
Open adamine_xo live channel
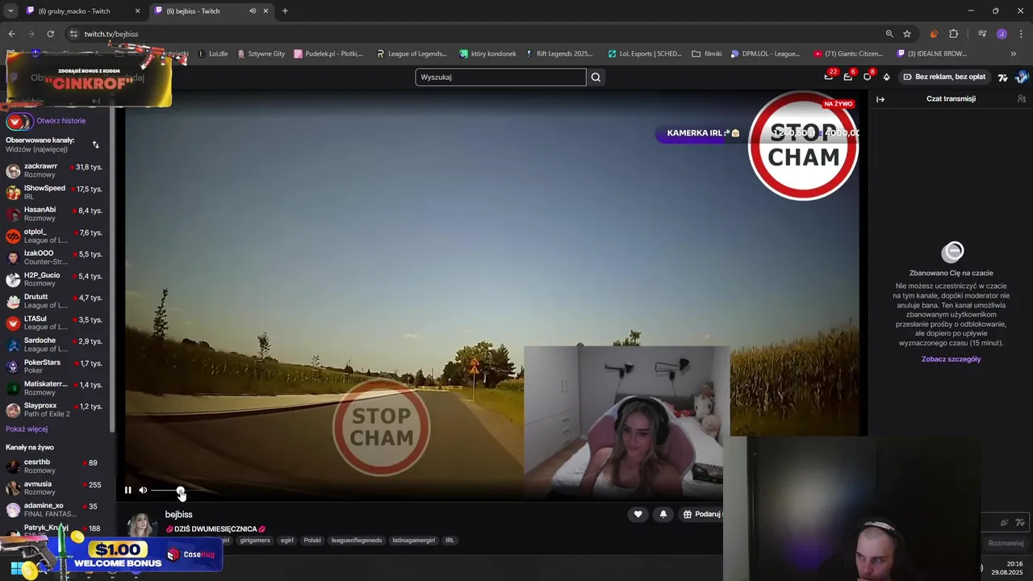coord(55,510)
